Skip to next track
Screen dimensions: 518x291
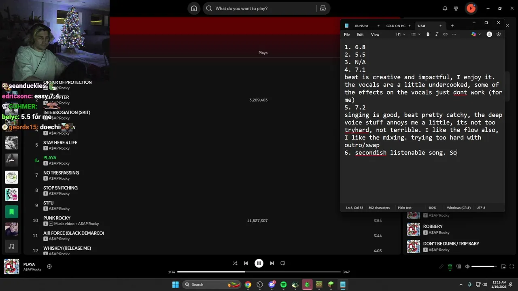tap(272, 263)
